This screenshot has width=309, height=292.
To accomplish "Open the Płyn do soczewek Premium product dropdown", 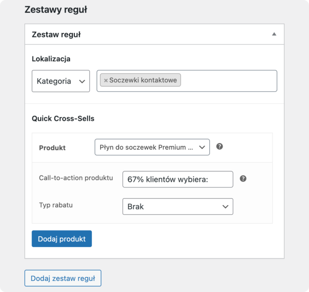I will pyautogui.click(x=152, y=147).
